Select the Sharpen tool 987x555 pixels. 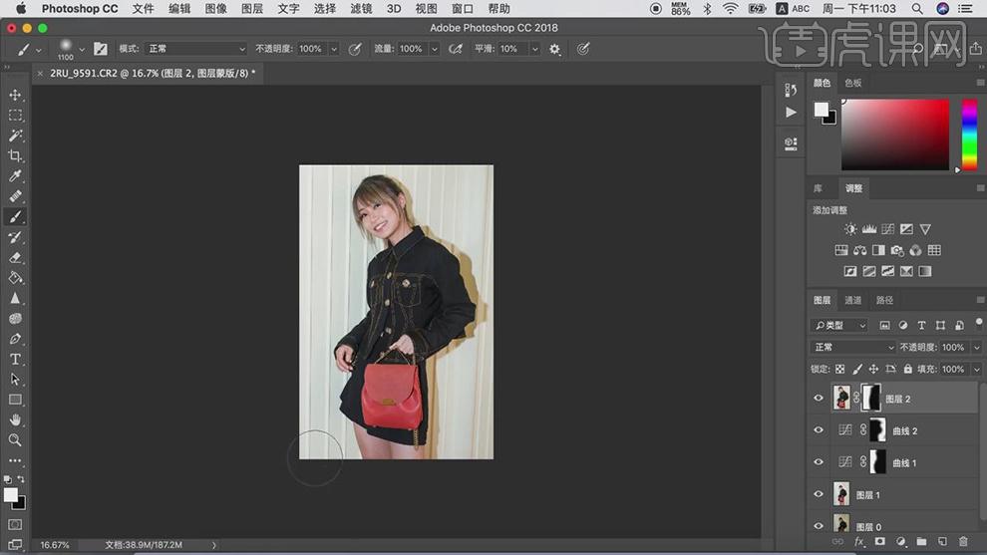pyautogui.click(x=15, y=298)
